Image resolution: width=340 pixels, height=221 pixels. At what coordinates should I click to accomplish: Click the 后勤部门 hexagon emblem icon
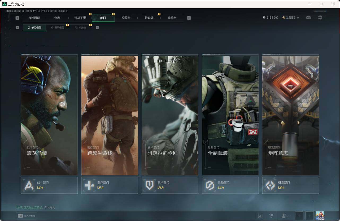click(210, 185)
